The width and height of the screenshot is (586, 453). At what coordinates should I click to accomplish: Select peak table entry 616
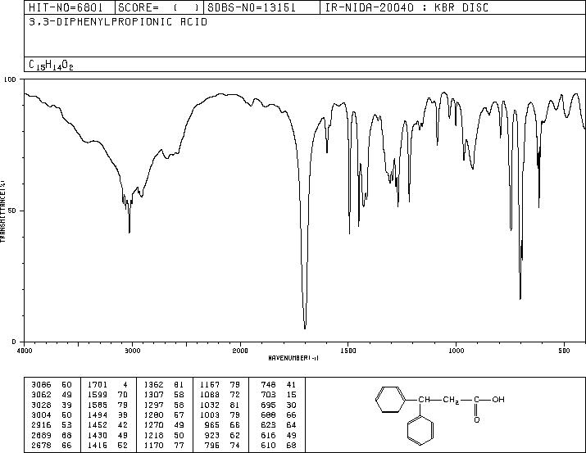tap(279, 436)
